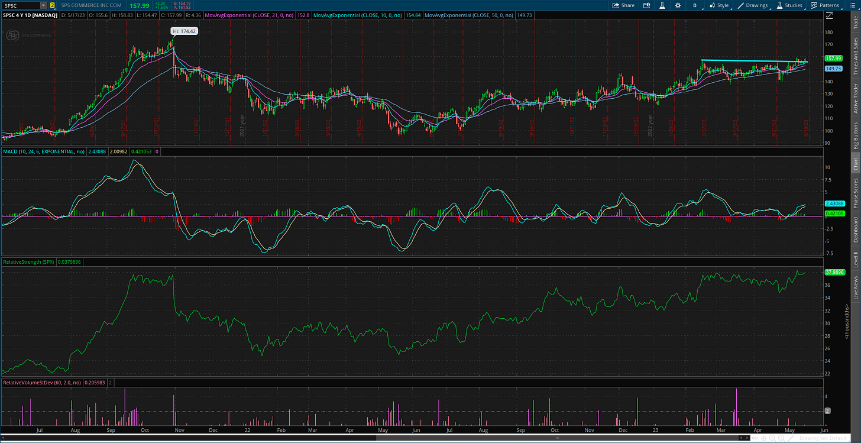
Task: Open chart settings gear icon
Action: [678, 5]
